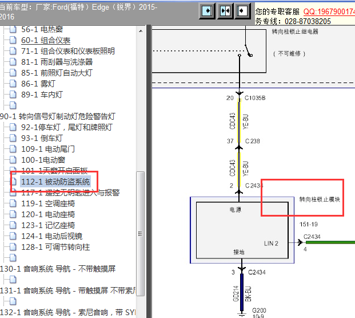Select 93-1 倒车灯 entry
The width and height of the screenshot is (355, 318).
pyautogui.click(x=42, y=138)
